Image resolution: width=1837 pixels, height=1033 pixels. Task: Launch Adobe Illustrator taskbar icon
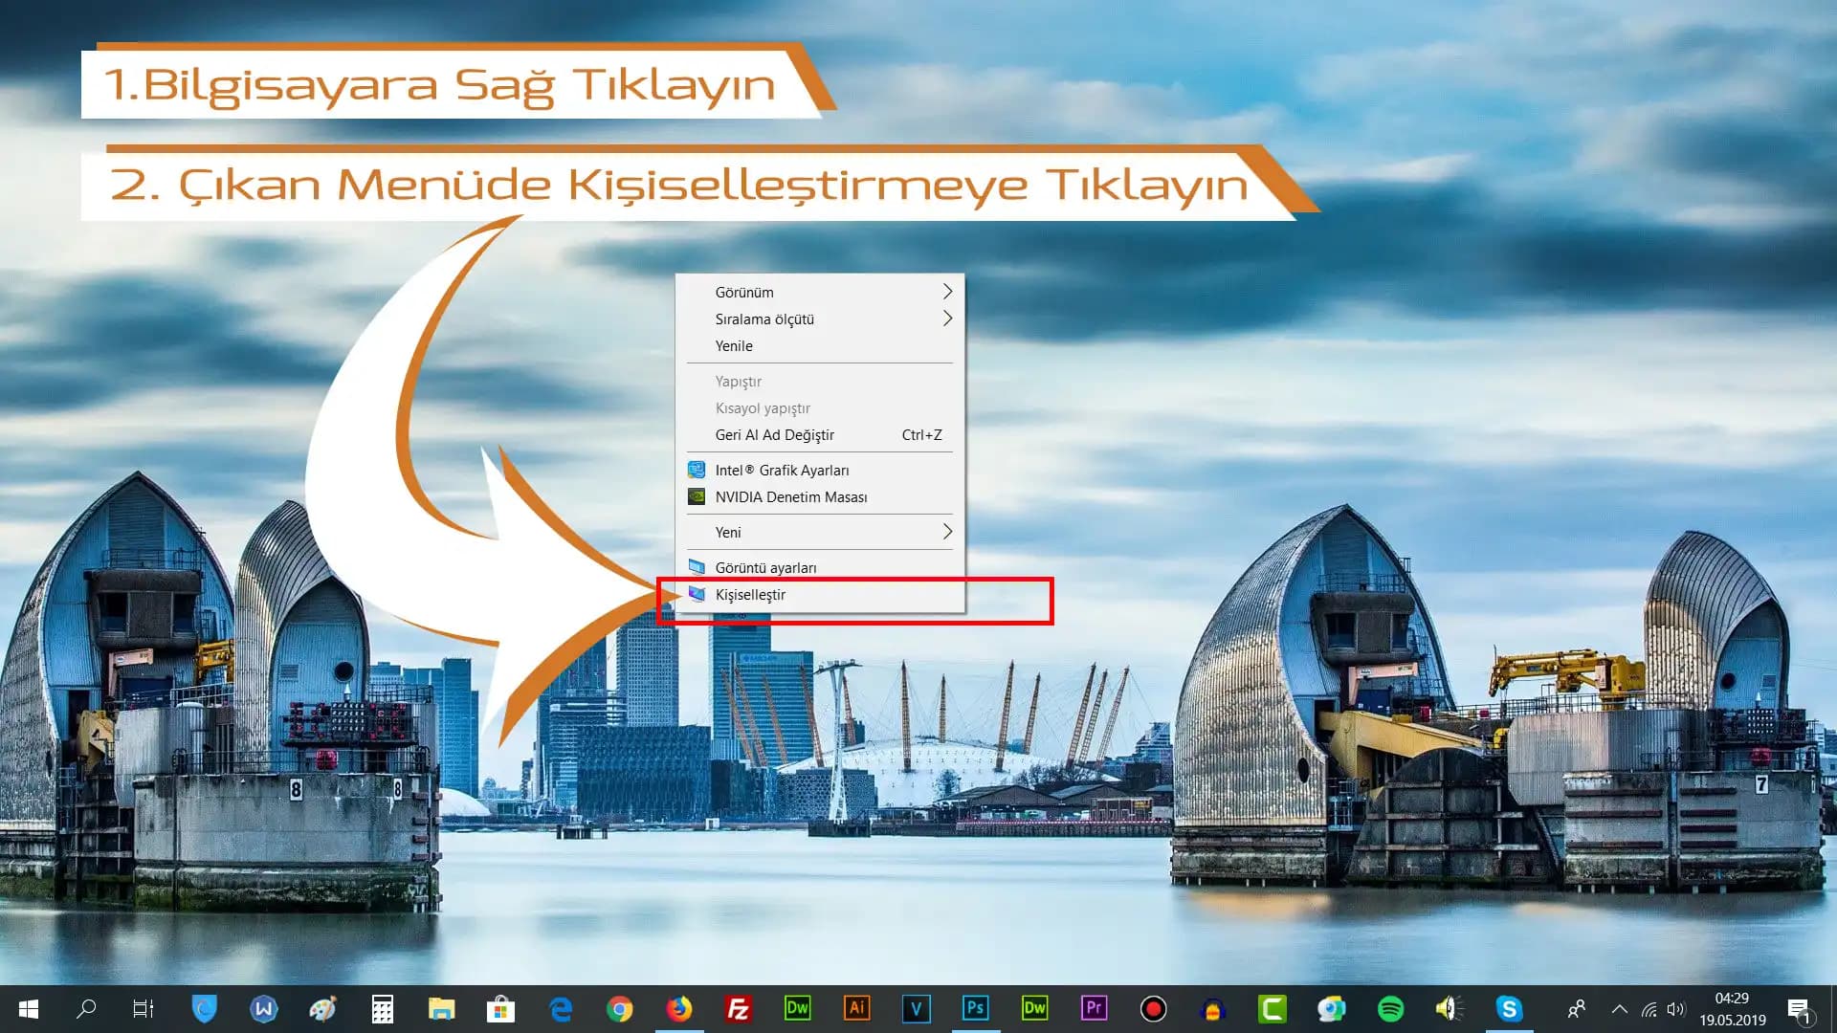click(857, 1008)
